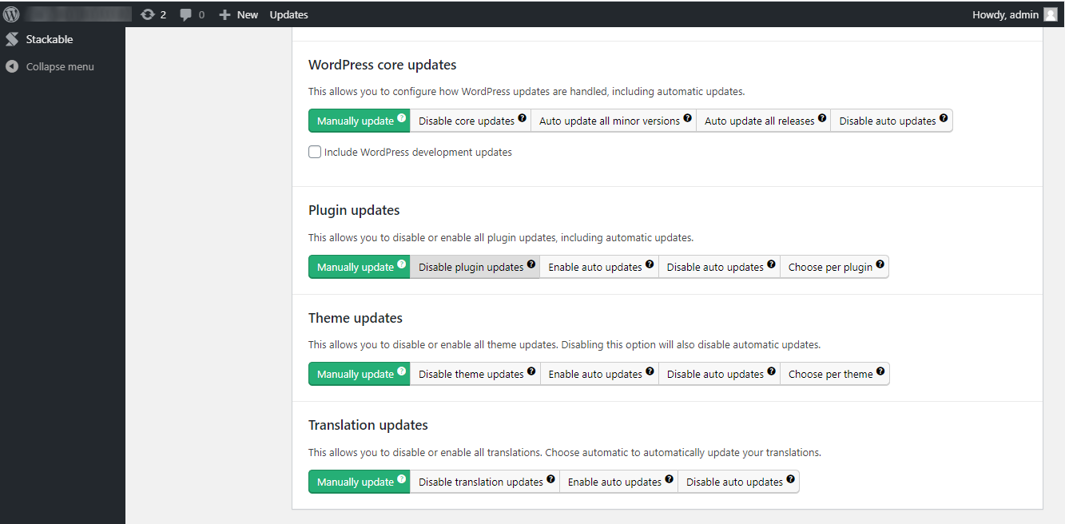Open the New content menu
Screen dimensions: 1065x524
(239, 14)
